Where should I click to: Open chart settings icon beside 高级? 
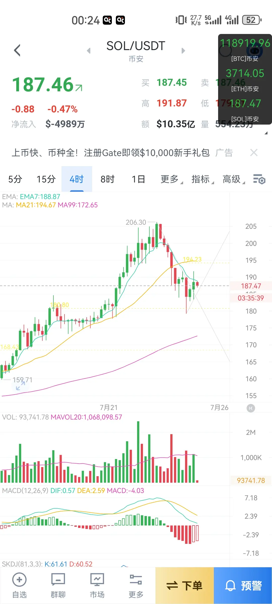(259, 179)
